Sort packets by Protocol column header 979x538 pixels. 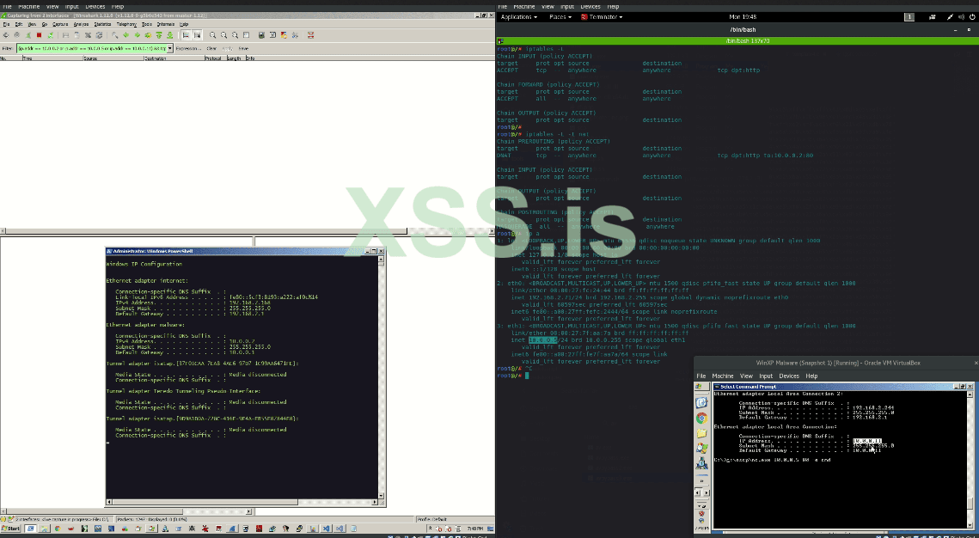(216, 58)
